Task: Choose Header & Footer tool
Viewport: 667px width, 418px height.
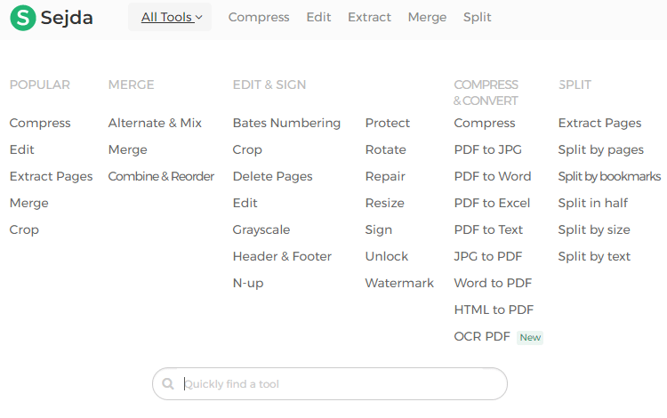Action: pyautogui.click(x=282, y=256)
